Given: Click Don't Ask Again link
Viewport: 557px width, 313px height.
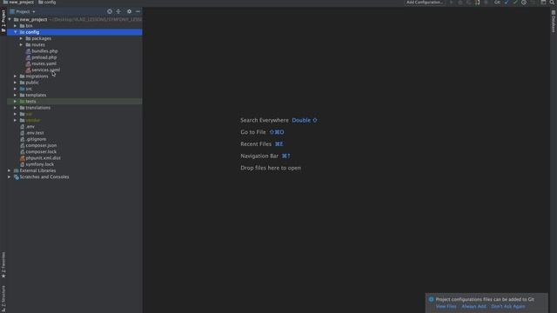Looking at the screenshot, I should click(508, 306).
